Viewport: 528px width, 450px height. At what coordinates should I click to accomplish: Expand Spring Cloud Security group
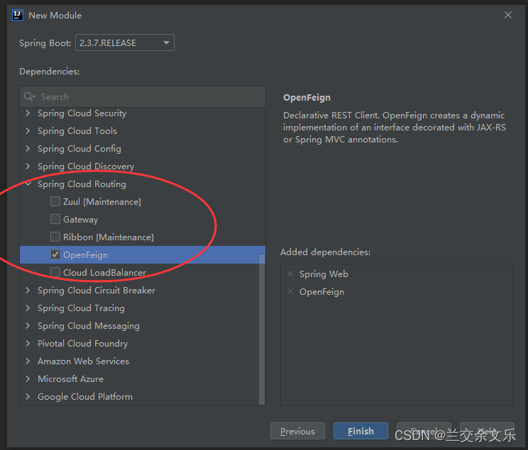point(28,113)
